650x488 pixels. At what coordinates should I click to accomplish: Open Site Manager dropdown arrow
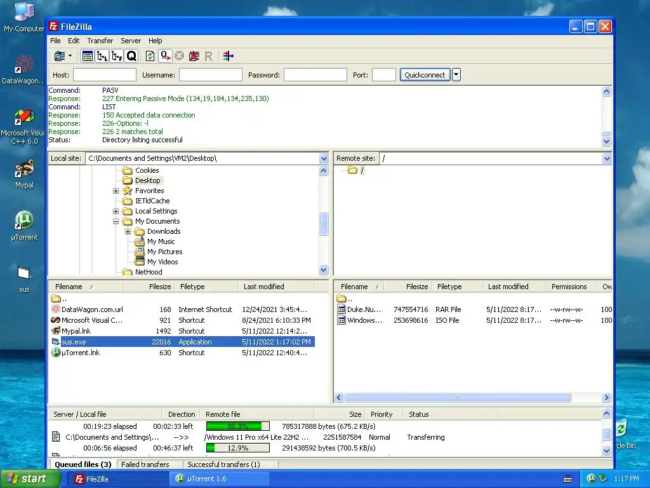pyautogui.click(x=70, y=56)
